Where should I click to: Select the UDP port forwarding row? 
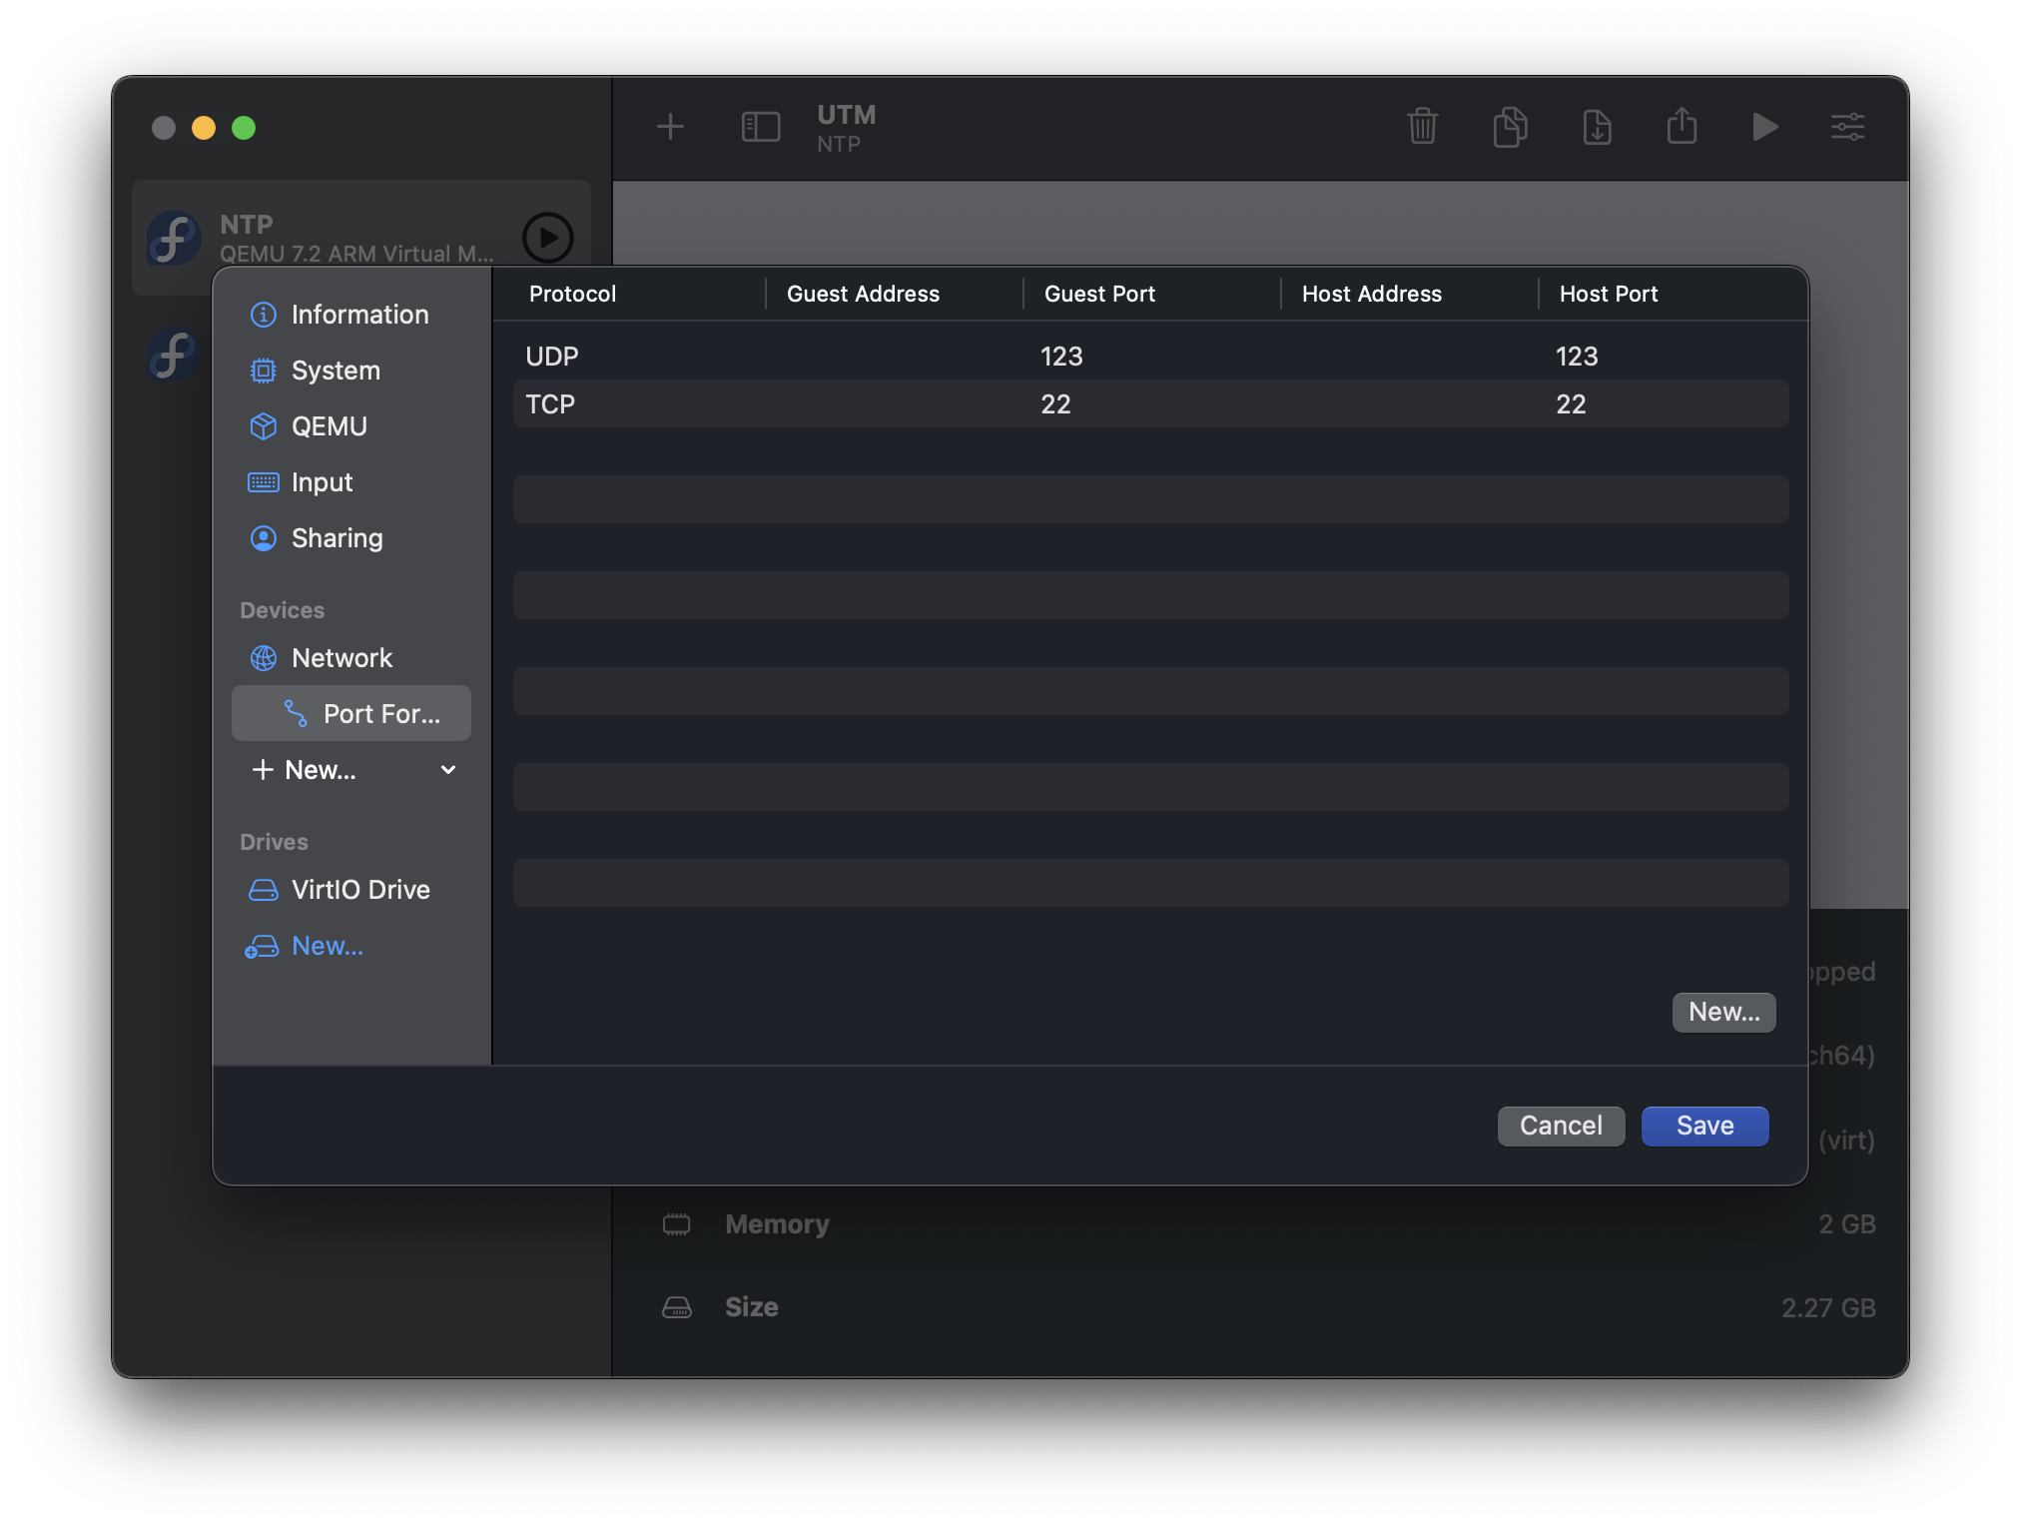pyautogui.click(x=1149, y=355)
